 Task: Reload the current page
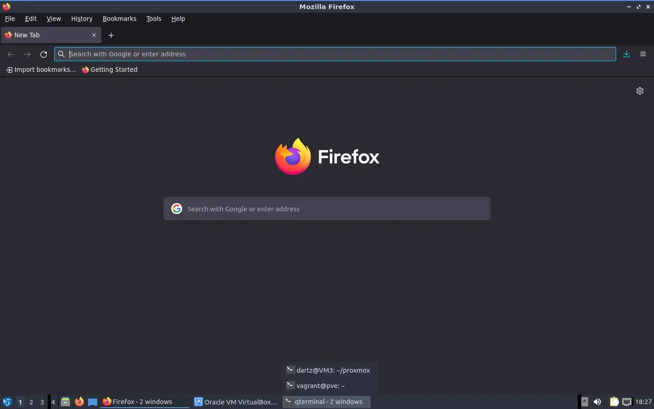click(x=44, y=54)
